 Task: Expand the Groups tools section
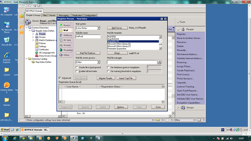[x=178, y=108]
